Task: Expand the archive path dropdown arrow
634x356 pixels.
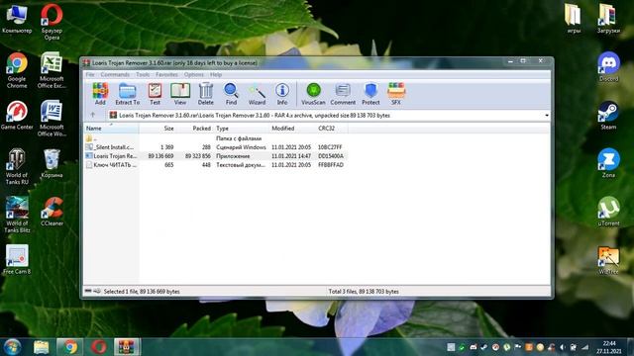Action: pyautogui.click(x=547, y=116)
